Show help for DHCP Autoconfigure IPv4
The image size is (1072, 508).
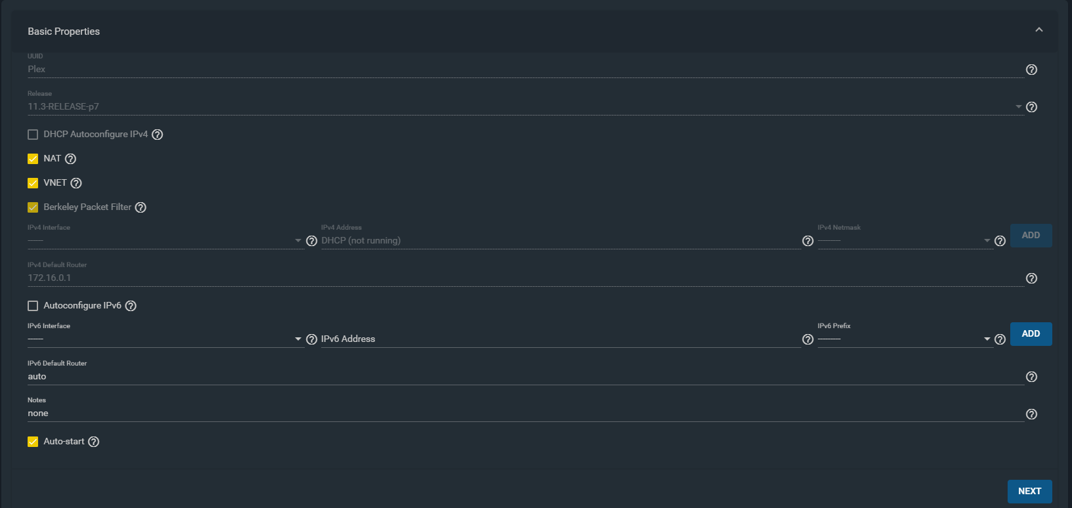click(x=158, y=135)
